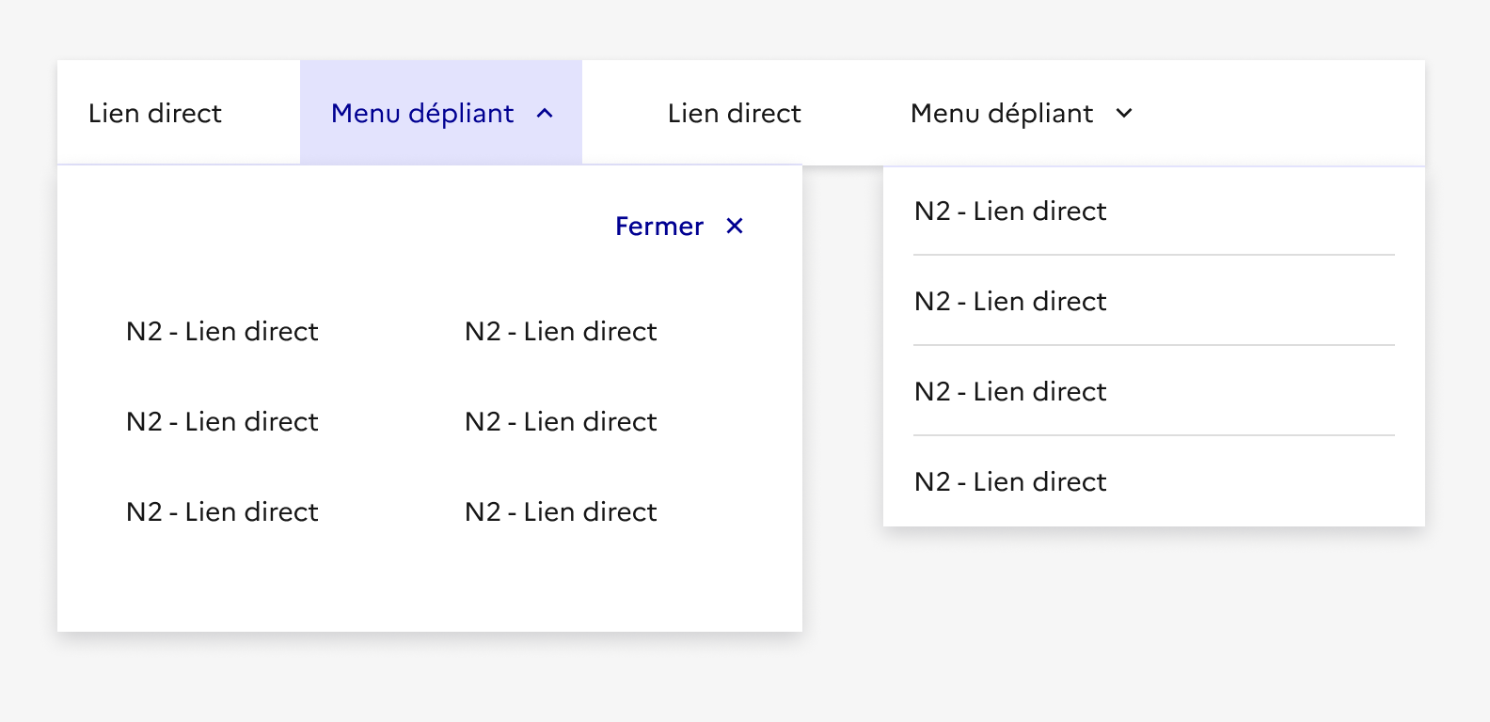The width and height of the screenshot is (1490, 722).
Task: Select the second N2 - Lien direct in the right dropdown list
Action: click(1010, 301)
